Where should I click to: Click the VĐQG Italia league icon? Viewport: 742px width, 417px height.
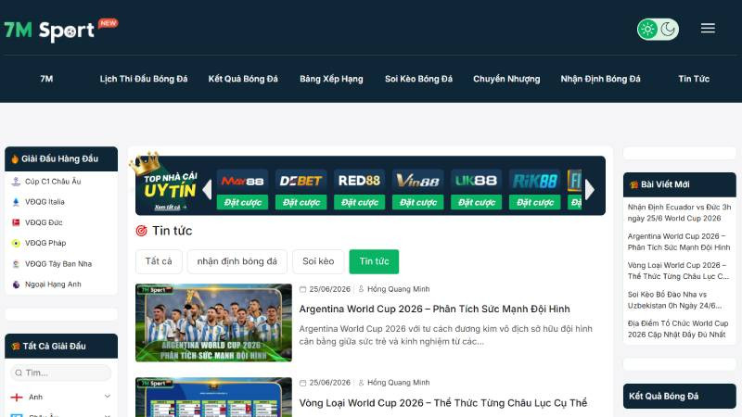point(16,202)
